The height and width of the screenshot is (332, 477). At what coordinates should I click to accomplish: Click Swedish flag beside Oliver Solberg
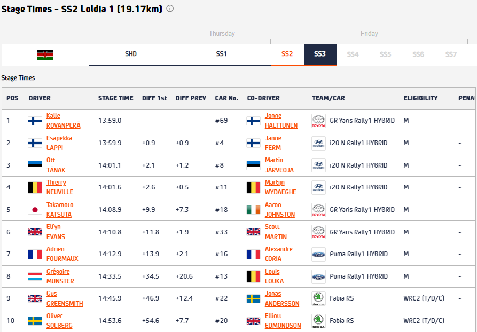(x=35, y=321)
